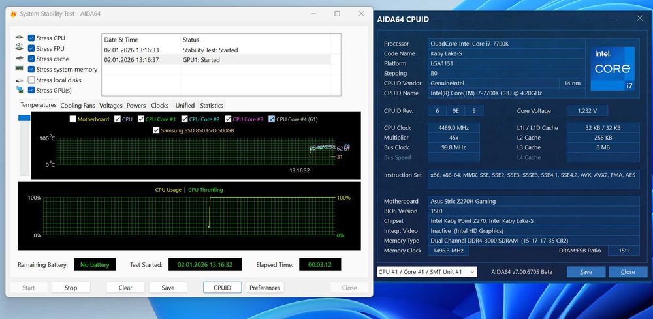Click the Test Started timestamp field
653x319 pixels.
click(x=205, y=264)
